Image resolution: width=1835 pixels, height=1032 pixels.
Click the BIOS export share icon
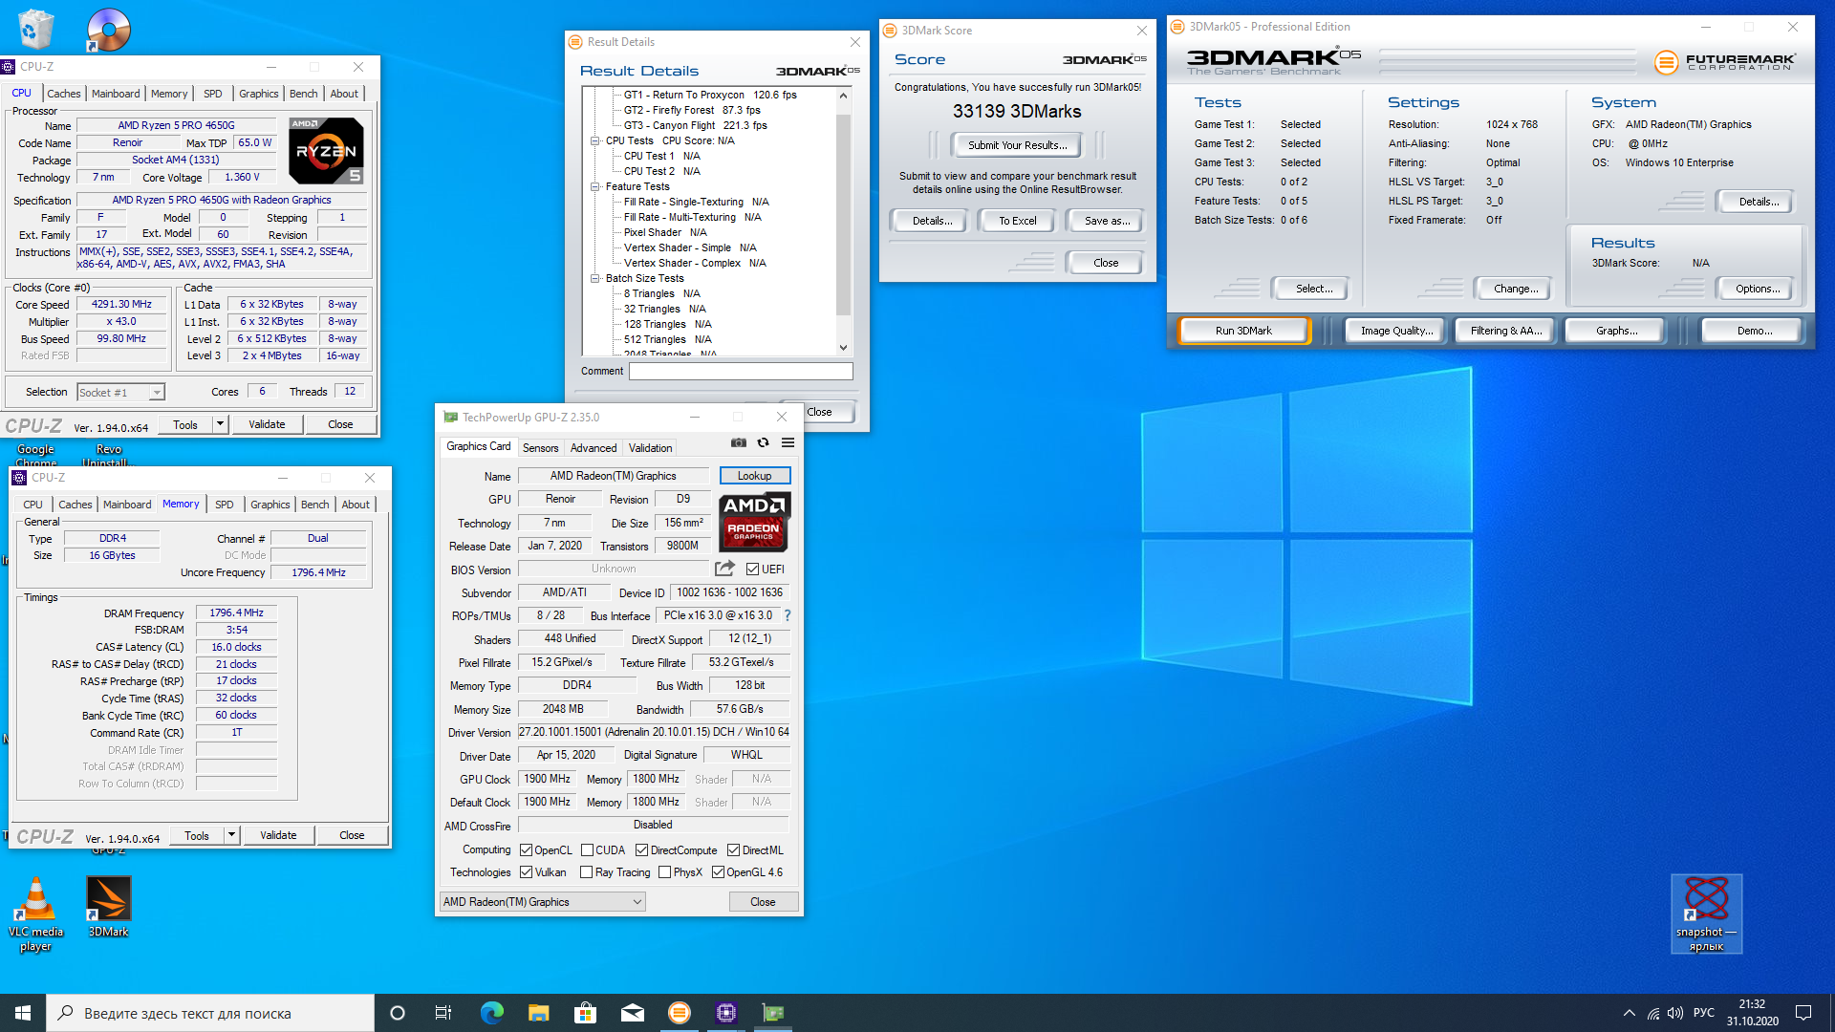point(724,569)
